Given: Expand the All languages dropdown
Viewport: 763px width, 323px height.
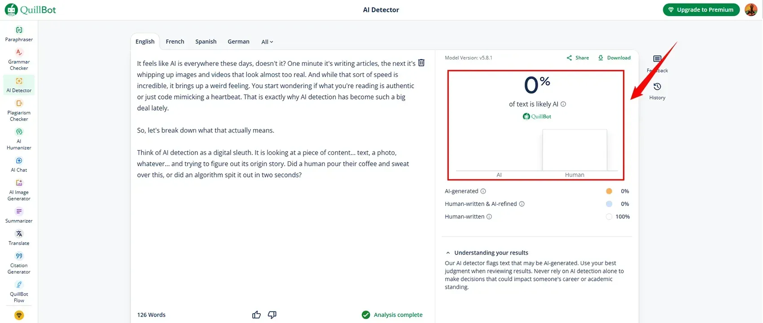Looking at the screenshot, I should click(267, 42).
